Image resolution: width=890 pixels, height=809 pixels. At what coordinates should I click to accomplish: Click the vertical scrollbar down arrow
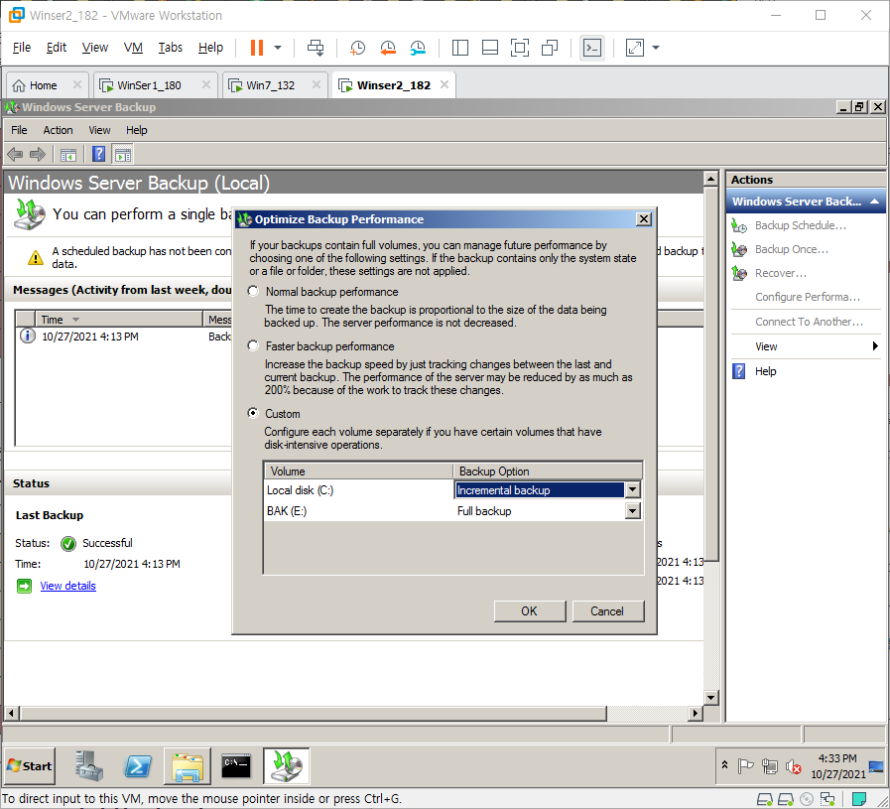coord(710,697)
